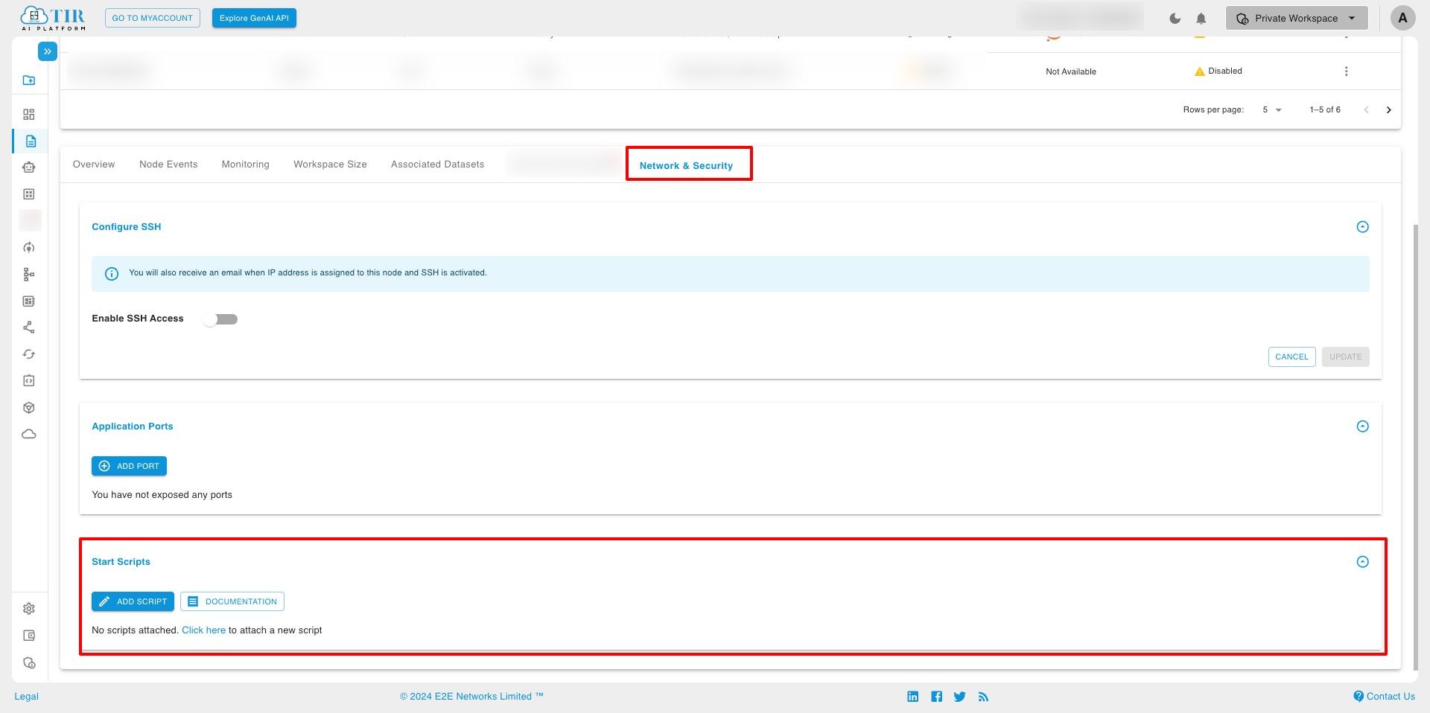Switch to the Node Events tab
The image size is (1430, 713).
pyautogui.click(x=168, y=164)
